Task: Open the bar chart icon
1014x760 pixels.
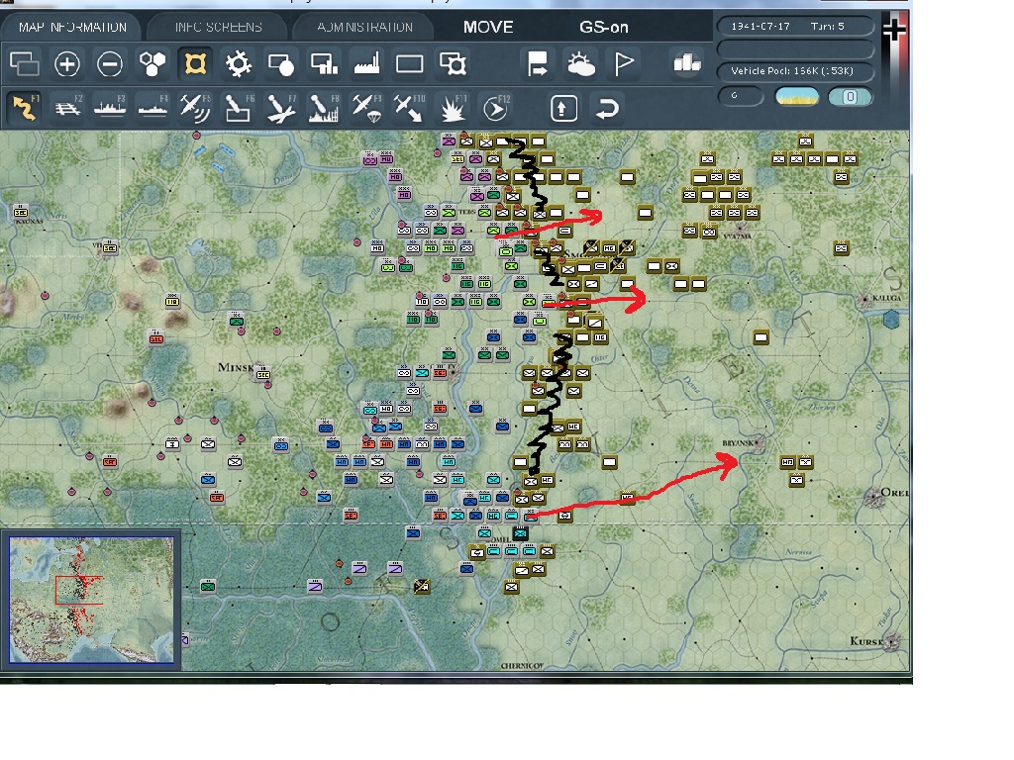Action: click(x=687, y=63)
